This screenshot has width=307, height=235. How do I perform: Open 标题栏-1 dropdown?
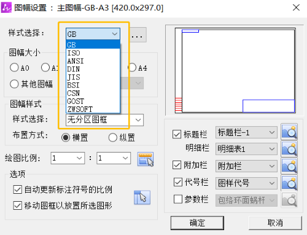tap(246, 132)
